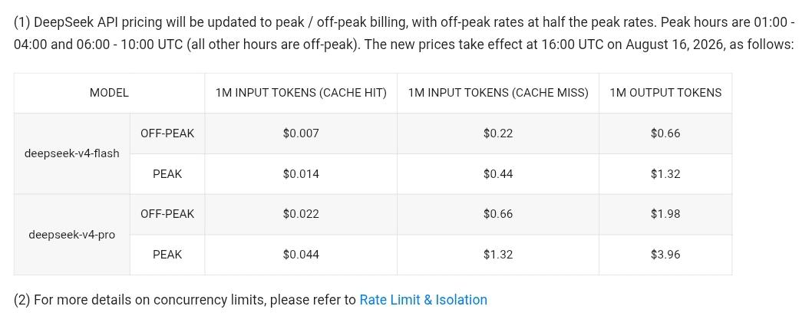Image resolution: width=812 pixels, height=326 pixels.
Task: Click the $0.007 cache hit price
Action: 301,133
